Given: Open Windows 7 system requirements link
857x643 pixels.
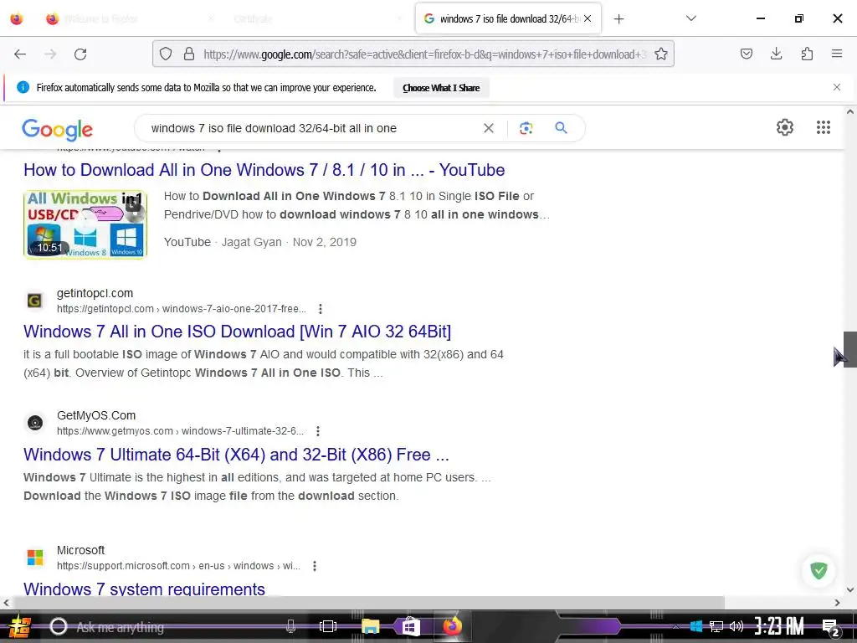Looking at the screenshot, I should click(x=144, y=589).
